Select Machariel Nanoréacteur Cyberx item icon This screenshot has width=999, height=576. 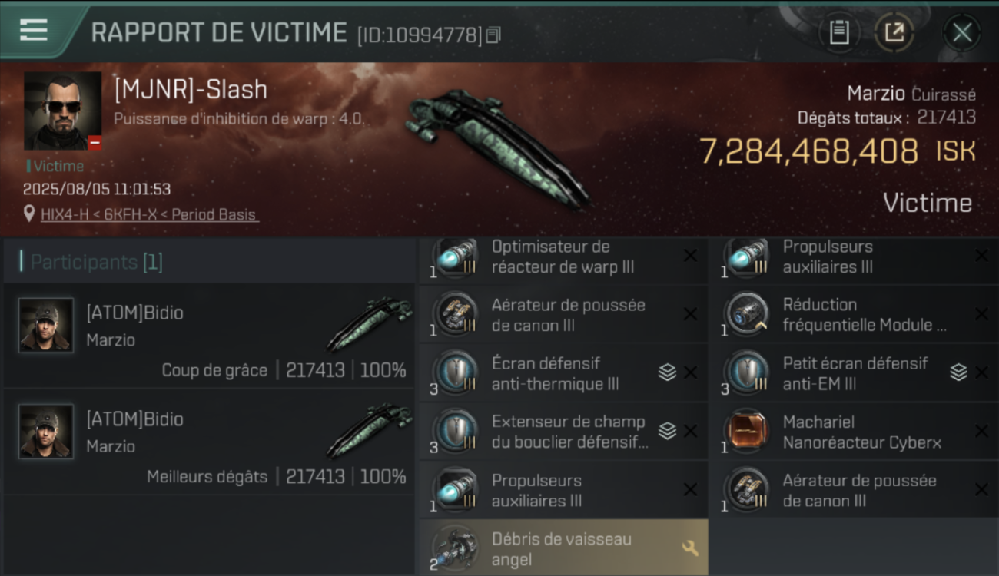click(x=748, y=432)
